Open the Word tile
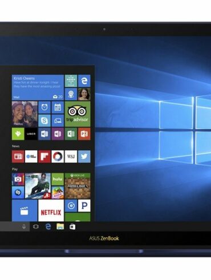Screen dimensions: 211x280 point(44,134)
